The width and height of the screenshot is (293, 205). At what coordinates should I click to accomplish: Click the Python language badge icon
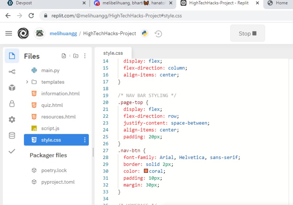click(145, 33)
